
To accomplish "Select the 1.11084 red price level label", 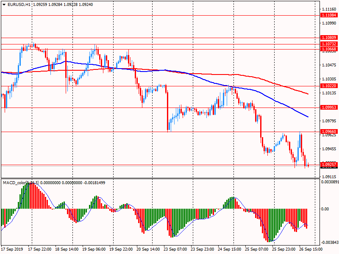I will (329, 15).
